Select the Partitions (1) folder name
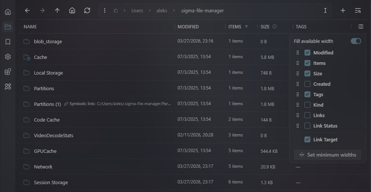The image size is (371, 192). [47, 104]
